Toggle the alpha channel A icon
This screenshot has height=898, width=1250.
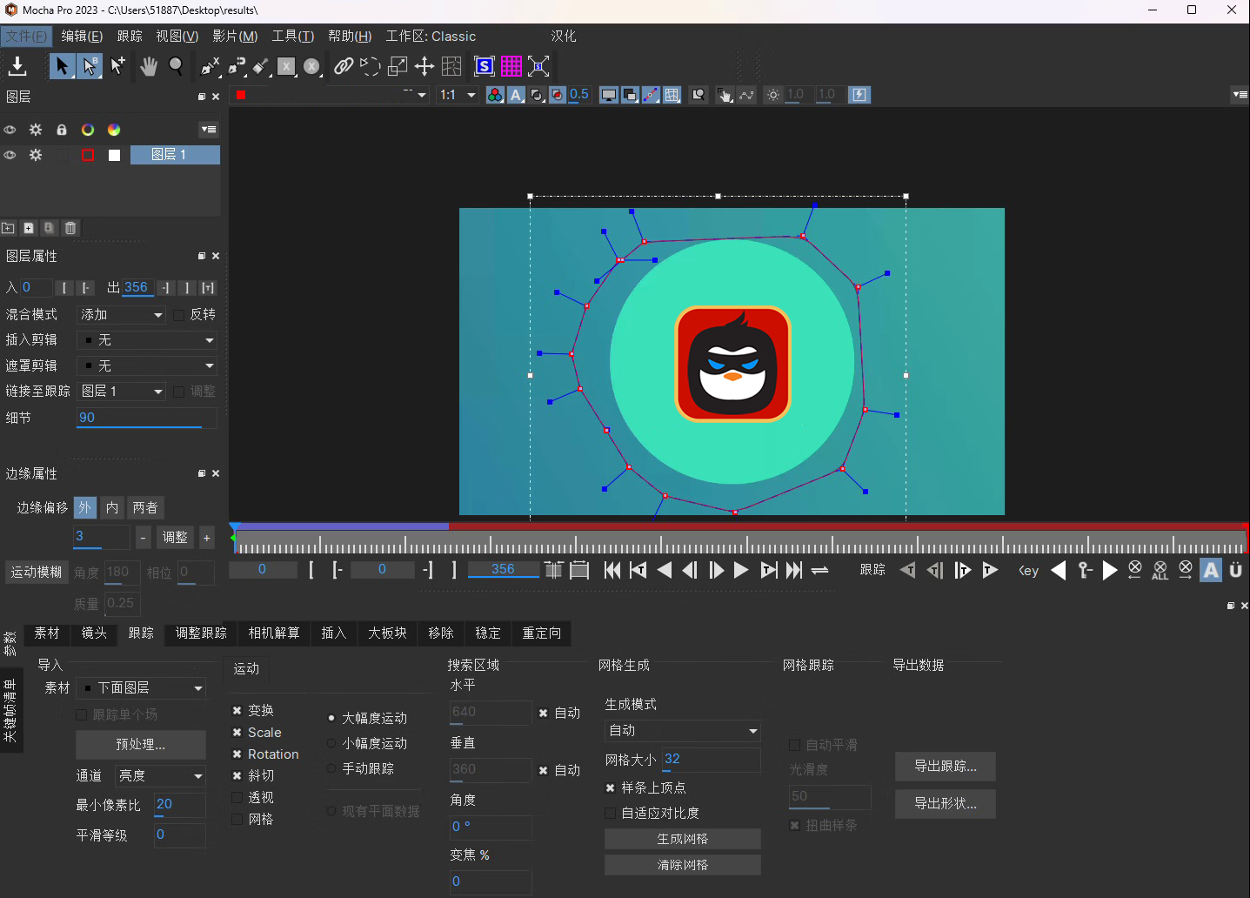tap(516, 95)
